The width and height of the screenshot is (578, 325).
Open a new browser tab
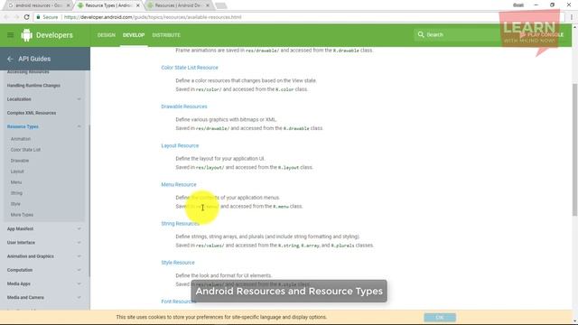(x=220, y=5)
